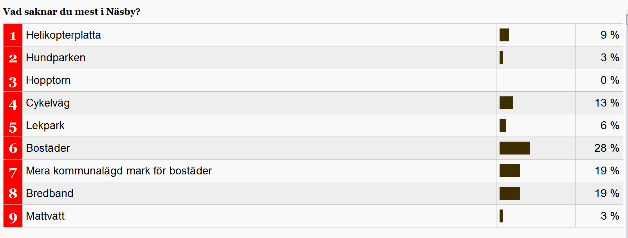
Task: Click the red number 1 badge
Action: point(13,35)
